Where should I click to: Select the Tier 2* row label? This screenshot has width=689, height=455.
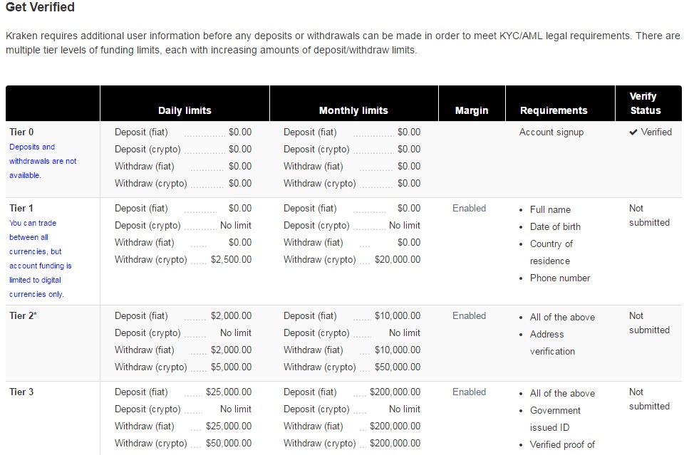(x=23, y=316)
